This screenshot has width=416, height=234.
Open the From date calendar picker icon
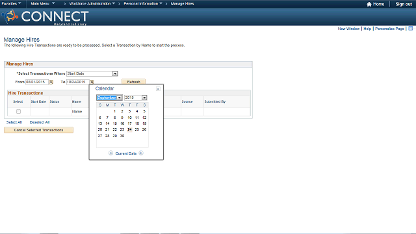(x=51, y=83)
